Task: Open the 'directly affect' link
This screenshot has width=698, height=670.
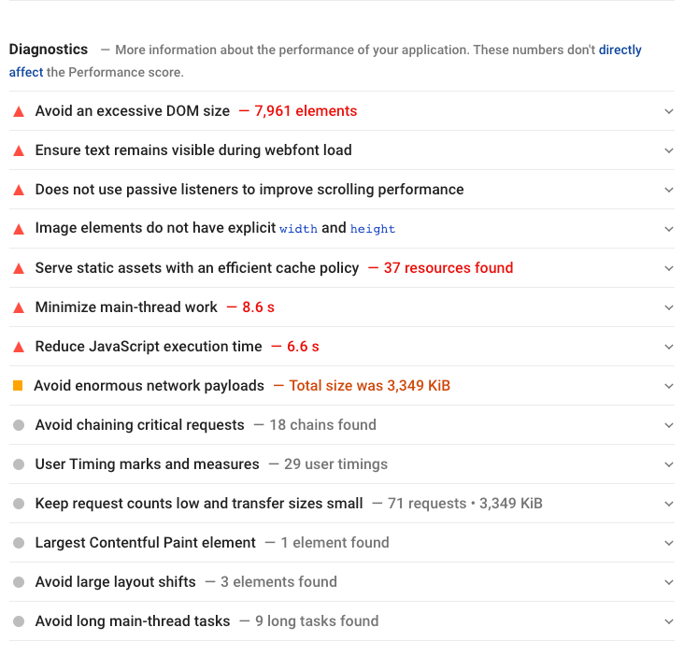Action: 620,50
